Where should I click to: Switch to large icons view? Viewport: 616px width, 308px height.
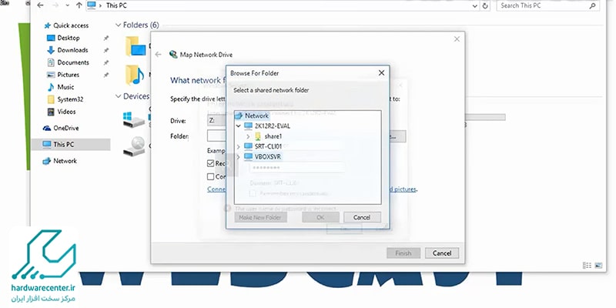click(598, 266)
